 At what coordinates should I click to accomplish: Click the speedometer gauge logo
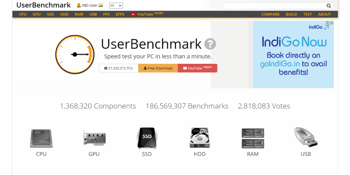pyautogui.click(x=74, y=54)
